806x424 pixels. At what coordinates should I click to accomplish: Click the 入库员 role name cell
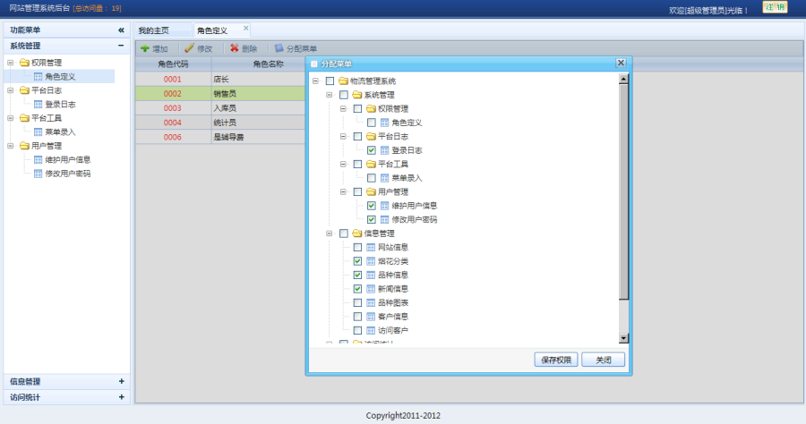(259, 108)
